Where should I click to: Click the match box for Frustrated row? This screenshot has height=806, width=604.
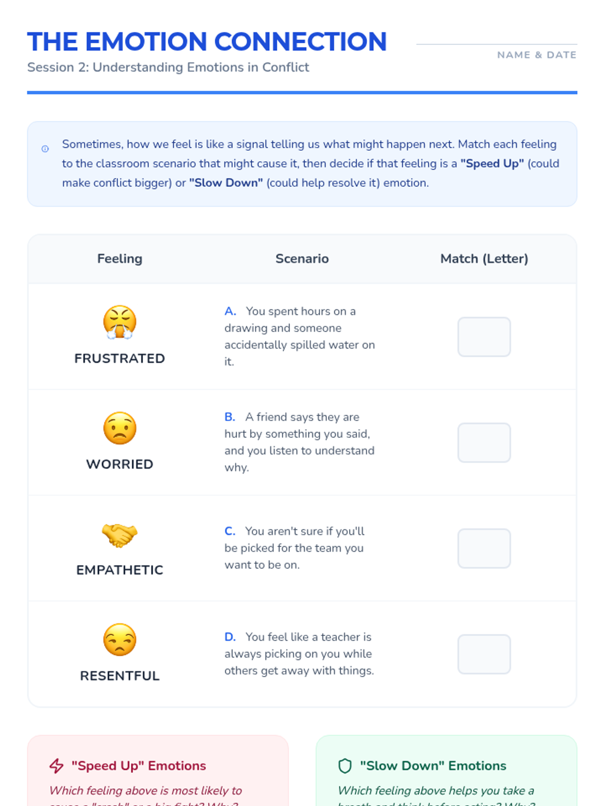coord(484,337)
